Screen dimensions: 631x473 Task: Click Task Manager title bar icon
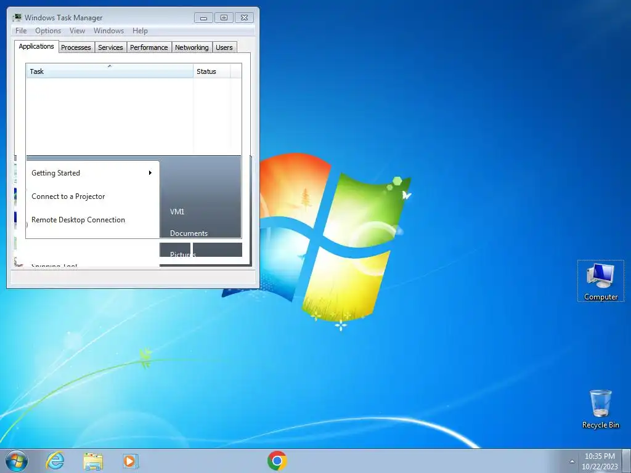(x=17, y=17)
